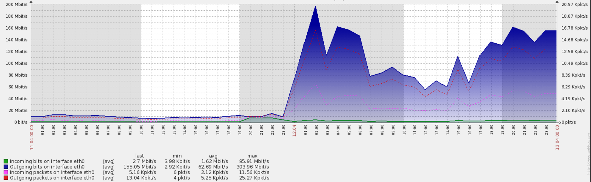Click the '18.87 Kpkt/s' right axis label
This screenshot has height=182, width=591.
[575, 16]
